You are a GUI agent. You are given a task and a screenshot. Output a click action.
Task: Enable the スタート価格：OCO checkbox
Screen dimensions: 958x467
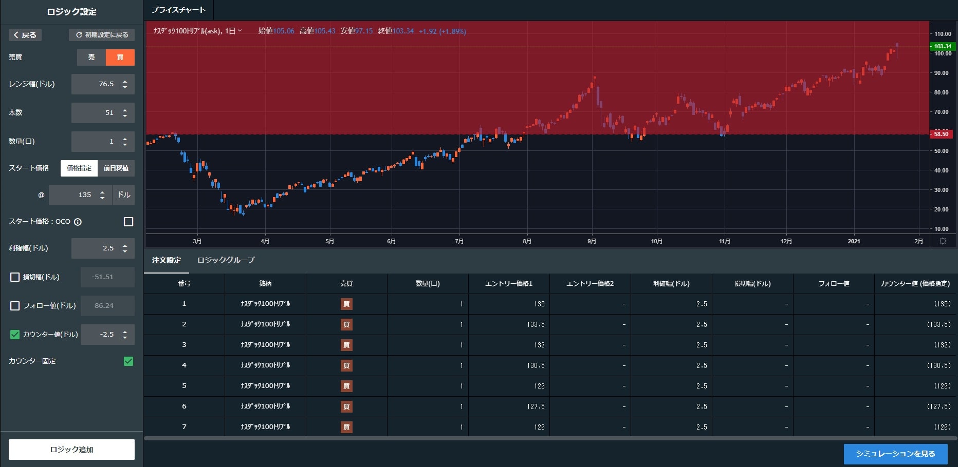coord(128,222)
